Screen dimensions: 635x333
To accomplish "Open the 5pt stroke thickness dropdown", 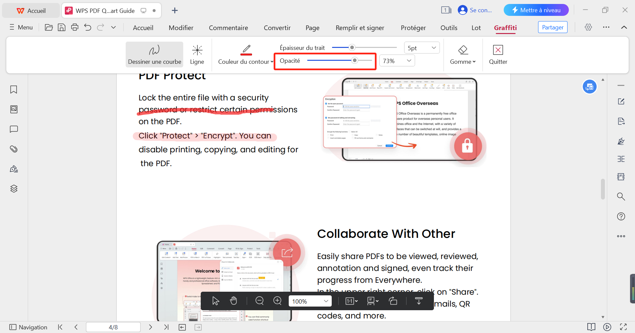I will point(422,48).
